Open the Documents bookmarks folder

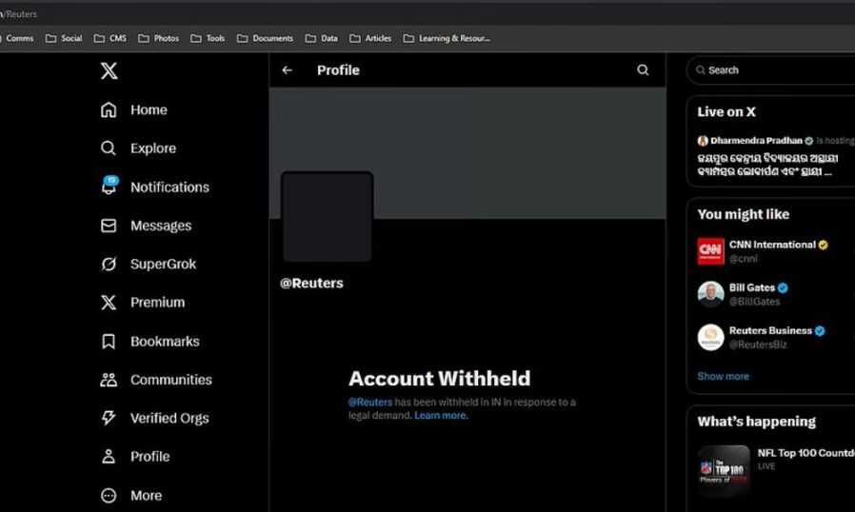265,38
